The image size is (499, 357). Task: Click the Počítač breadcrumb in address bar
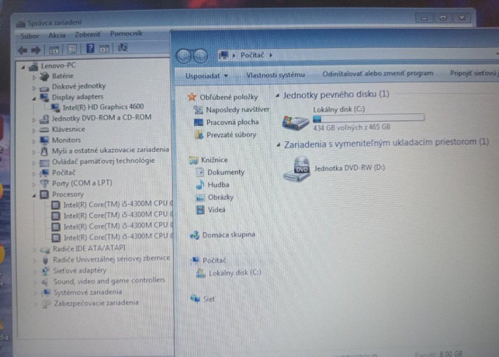[252, 55]
